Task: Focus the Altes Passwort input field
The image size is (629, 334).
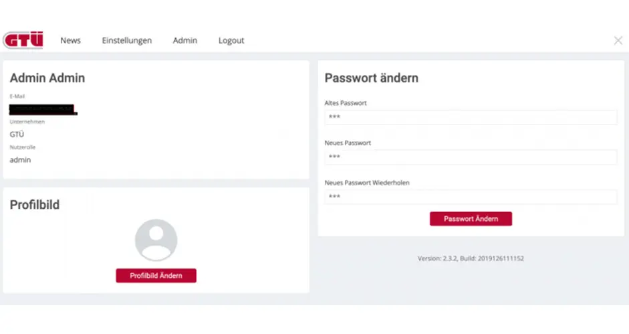Action: point(471,117)
